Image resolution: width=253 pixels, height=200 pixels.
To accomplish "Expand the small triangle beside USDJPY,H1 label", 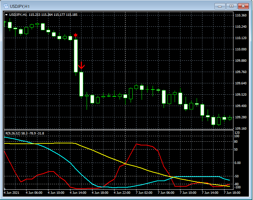I will point(6,15).
